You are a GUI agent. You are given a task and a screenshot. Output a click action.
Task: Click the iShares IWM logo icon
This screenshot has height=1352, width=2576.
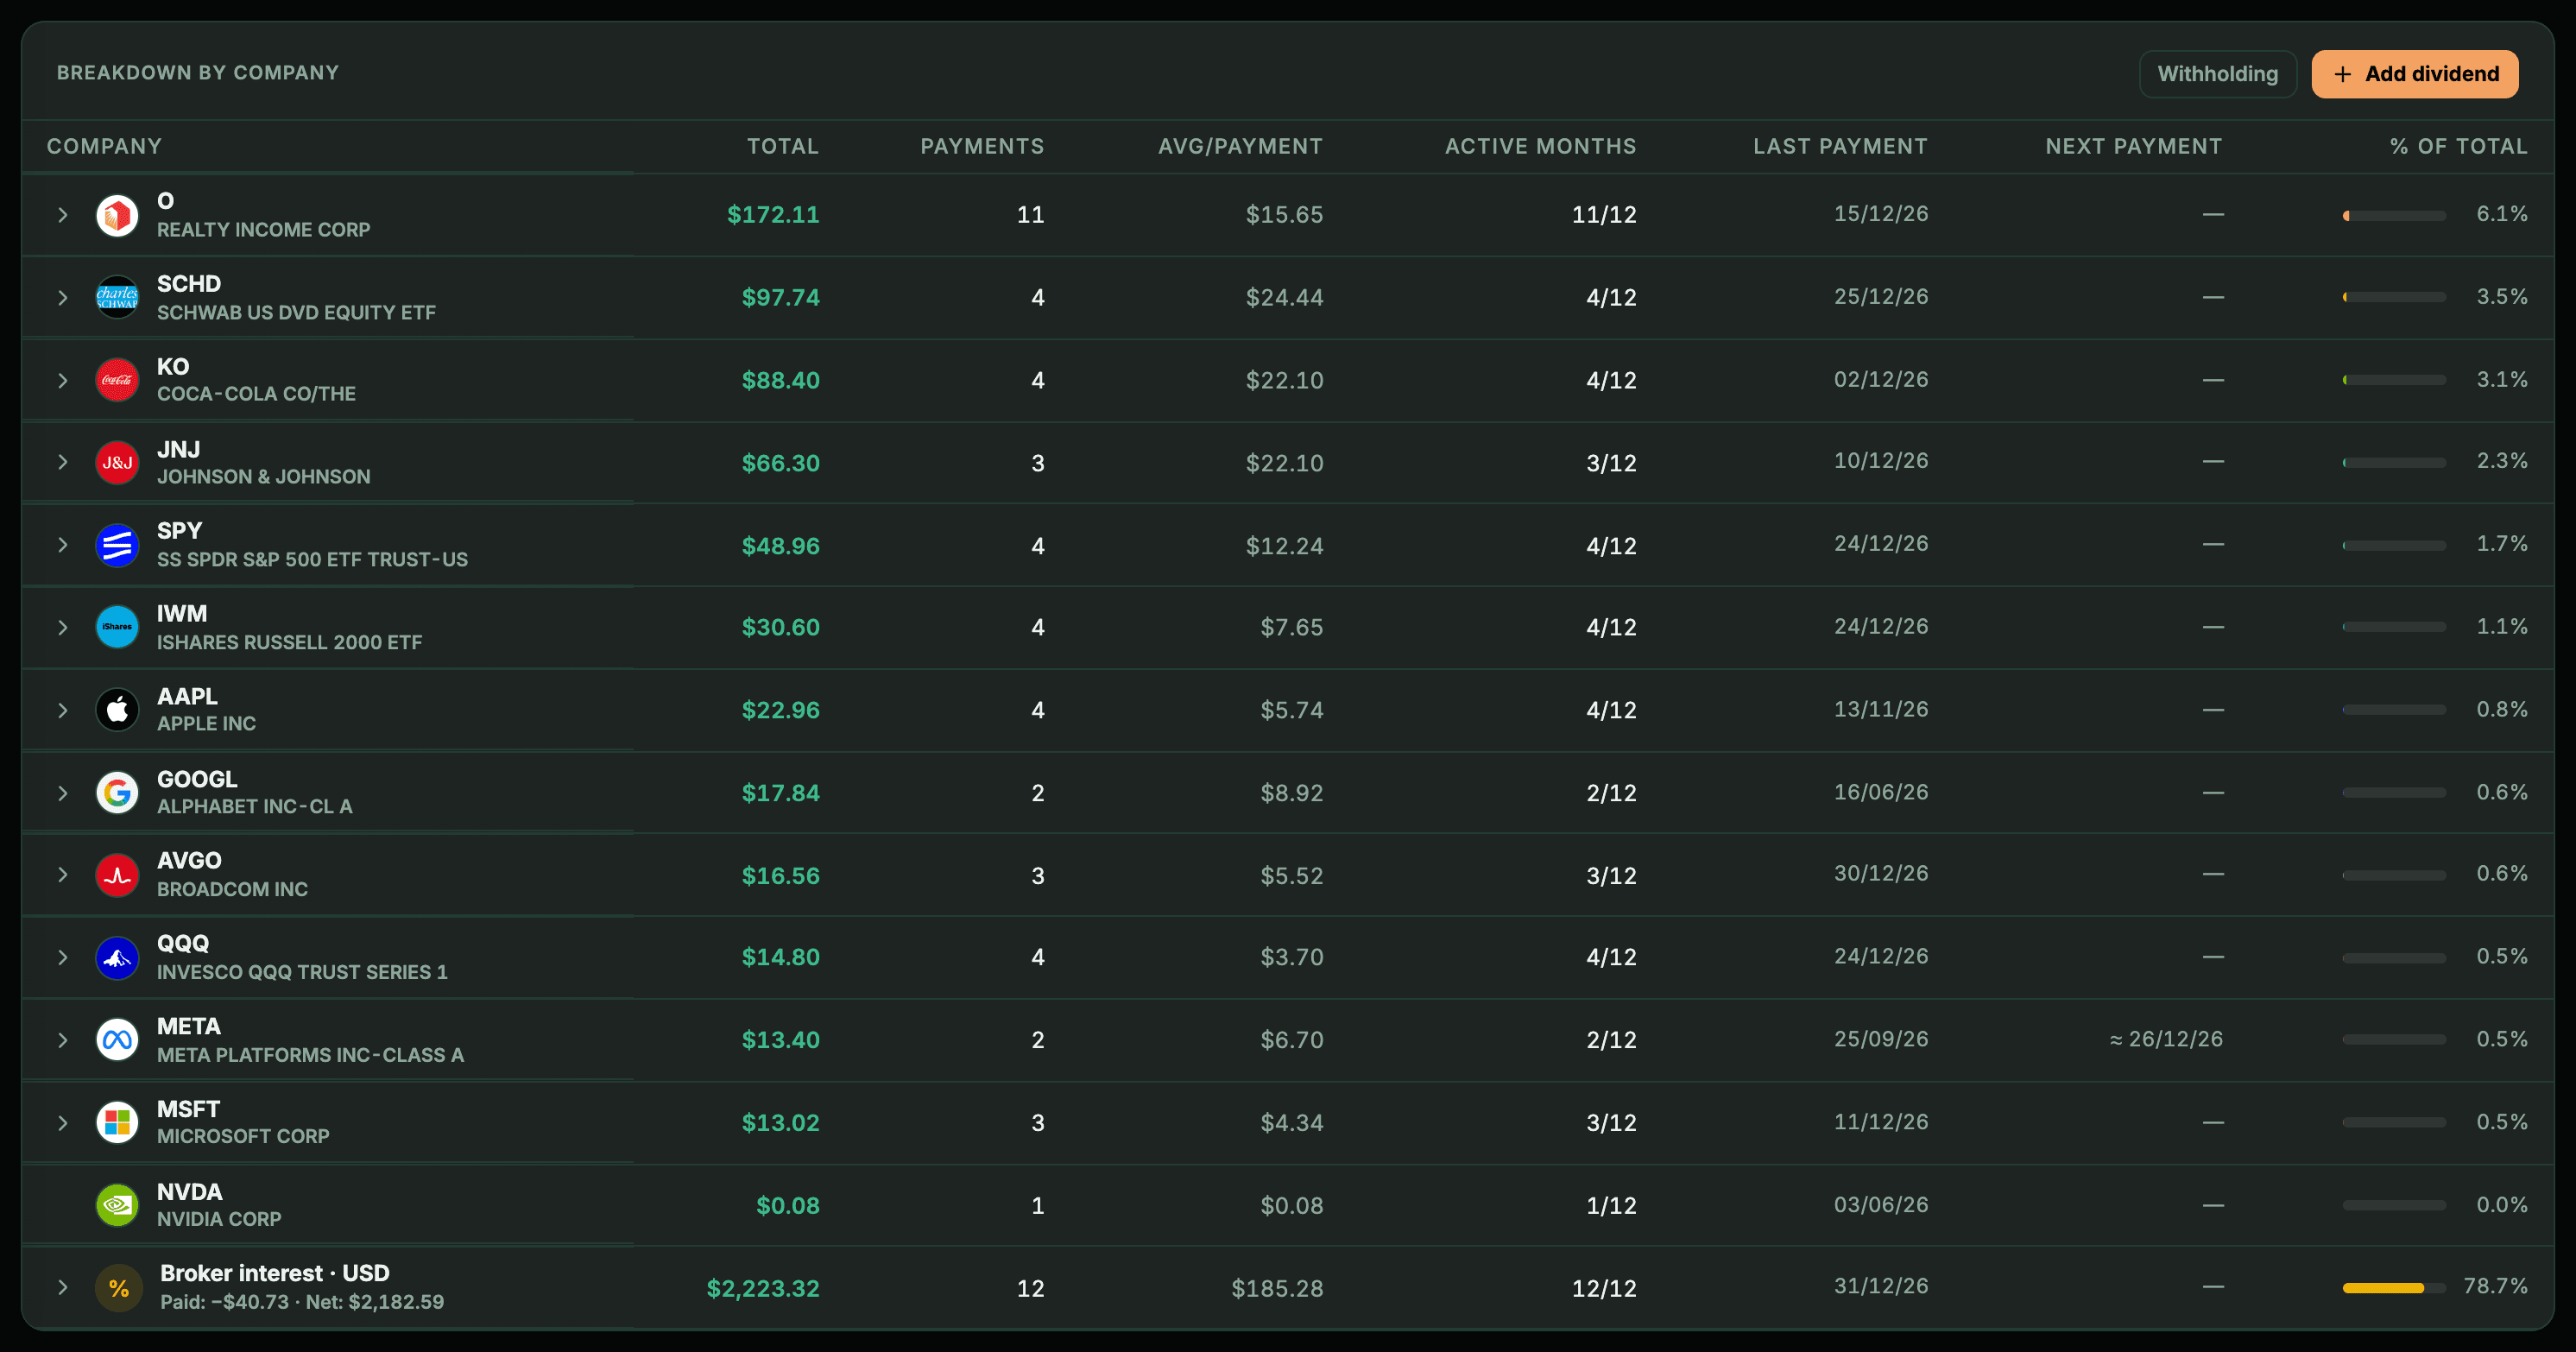[x=117, y=627]
